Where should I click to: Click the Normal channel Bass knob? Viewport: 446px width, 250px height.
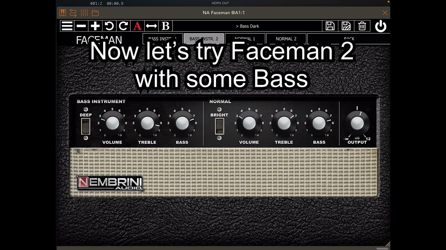coord(319,123)
